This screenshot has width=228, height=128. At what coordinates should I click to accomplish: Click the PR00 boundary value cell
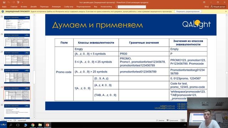coord(144,54)
